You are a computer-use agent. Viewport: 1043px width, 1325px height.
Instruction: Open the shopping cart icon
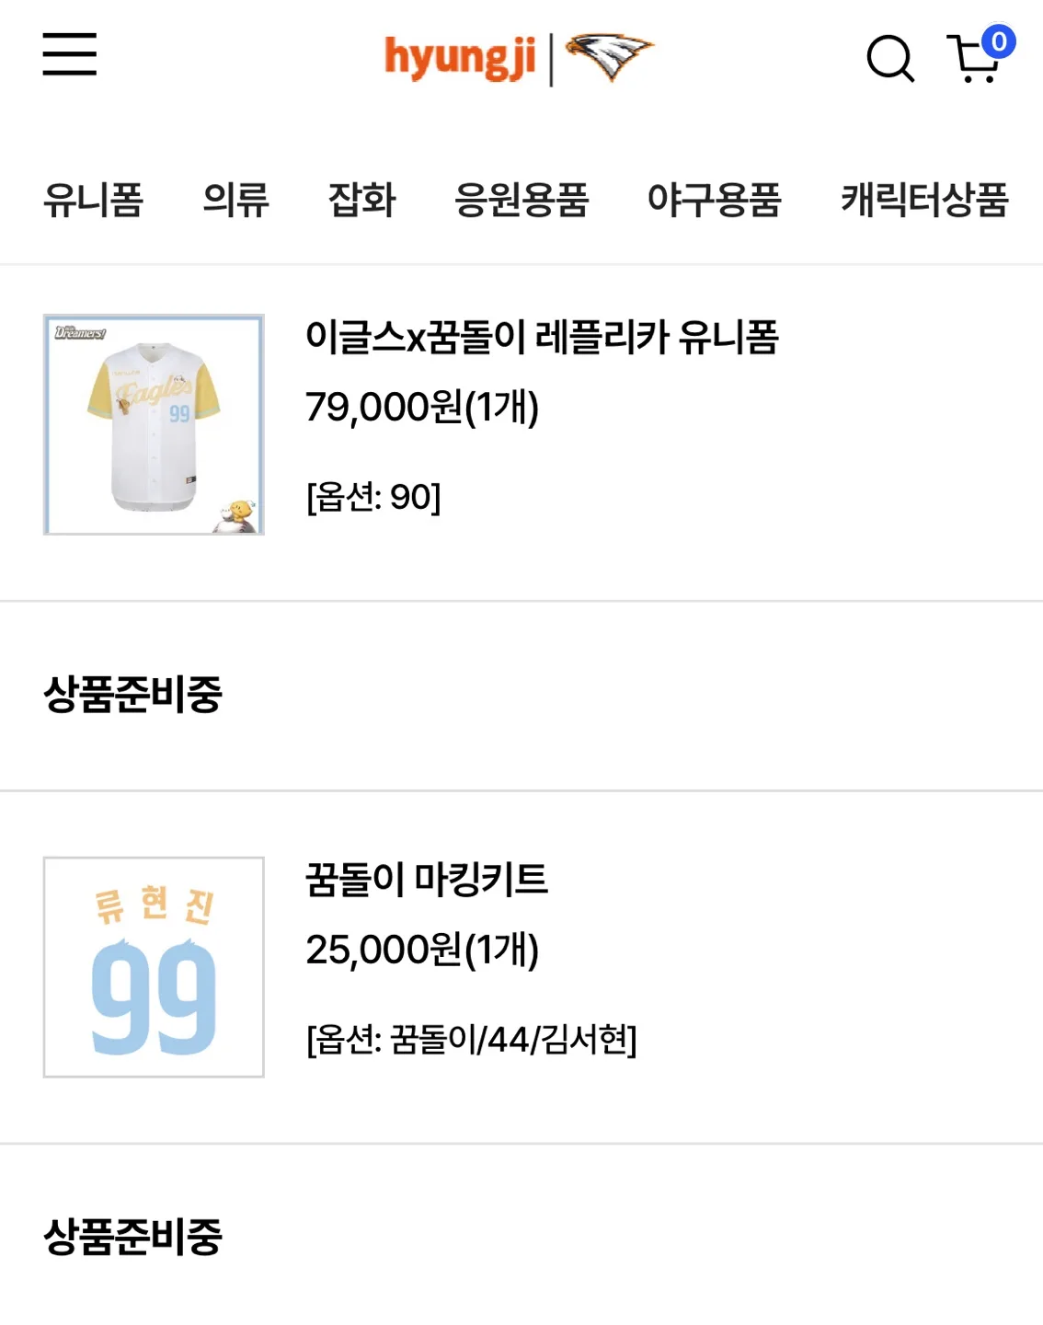(x=973, y=60)
